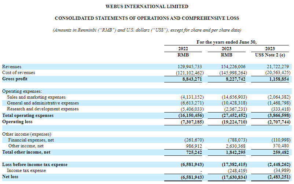Click Total operating expenses value (3,866,598)
The height and width of the screenshot is (184, 294).
[277, 115]
